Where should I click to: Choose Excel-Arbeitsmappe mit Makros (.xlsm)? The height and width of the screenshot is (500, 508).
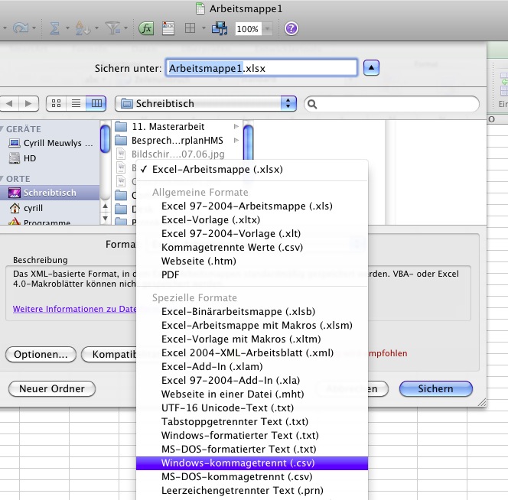252,325
